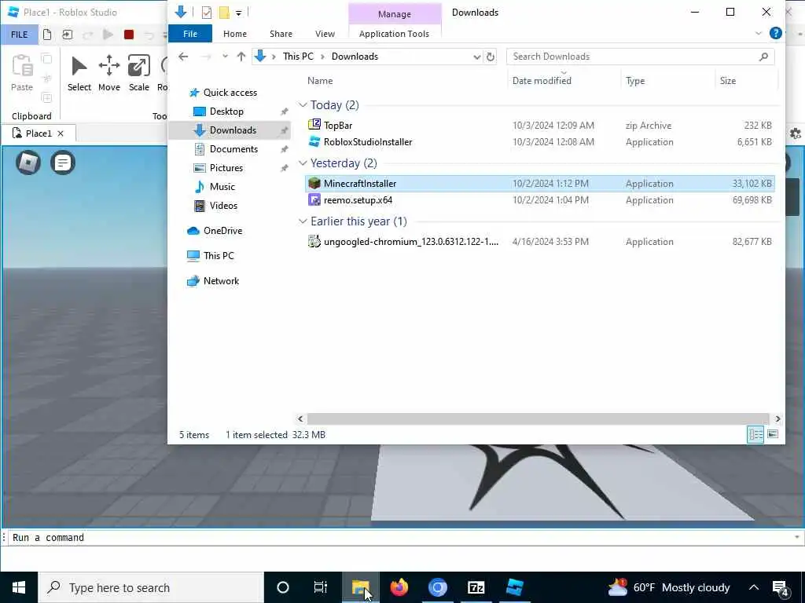Click the search magnifier icon
The height and width of the screenshot is (603, 805).
pos(763,57)
